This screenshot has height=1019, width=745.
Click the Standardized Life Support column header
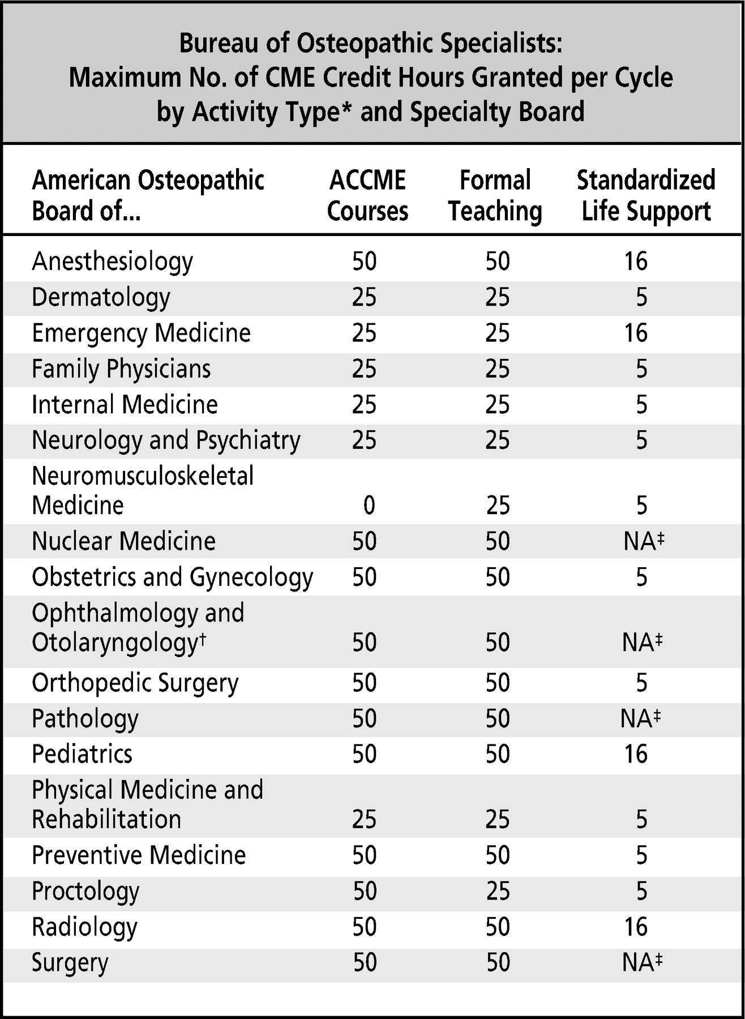(x=646, y=195)
